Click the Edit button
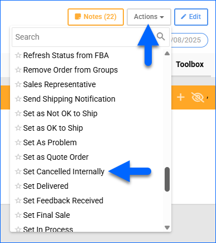 click(x=191, y=17)
